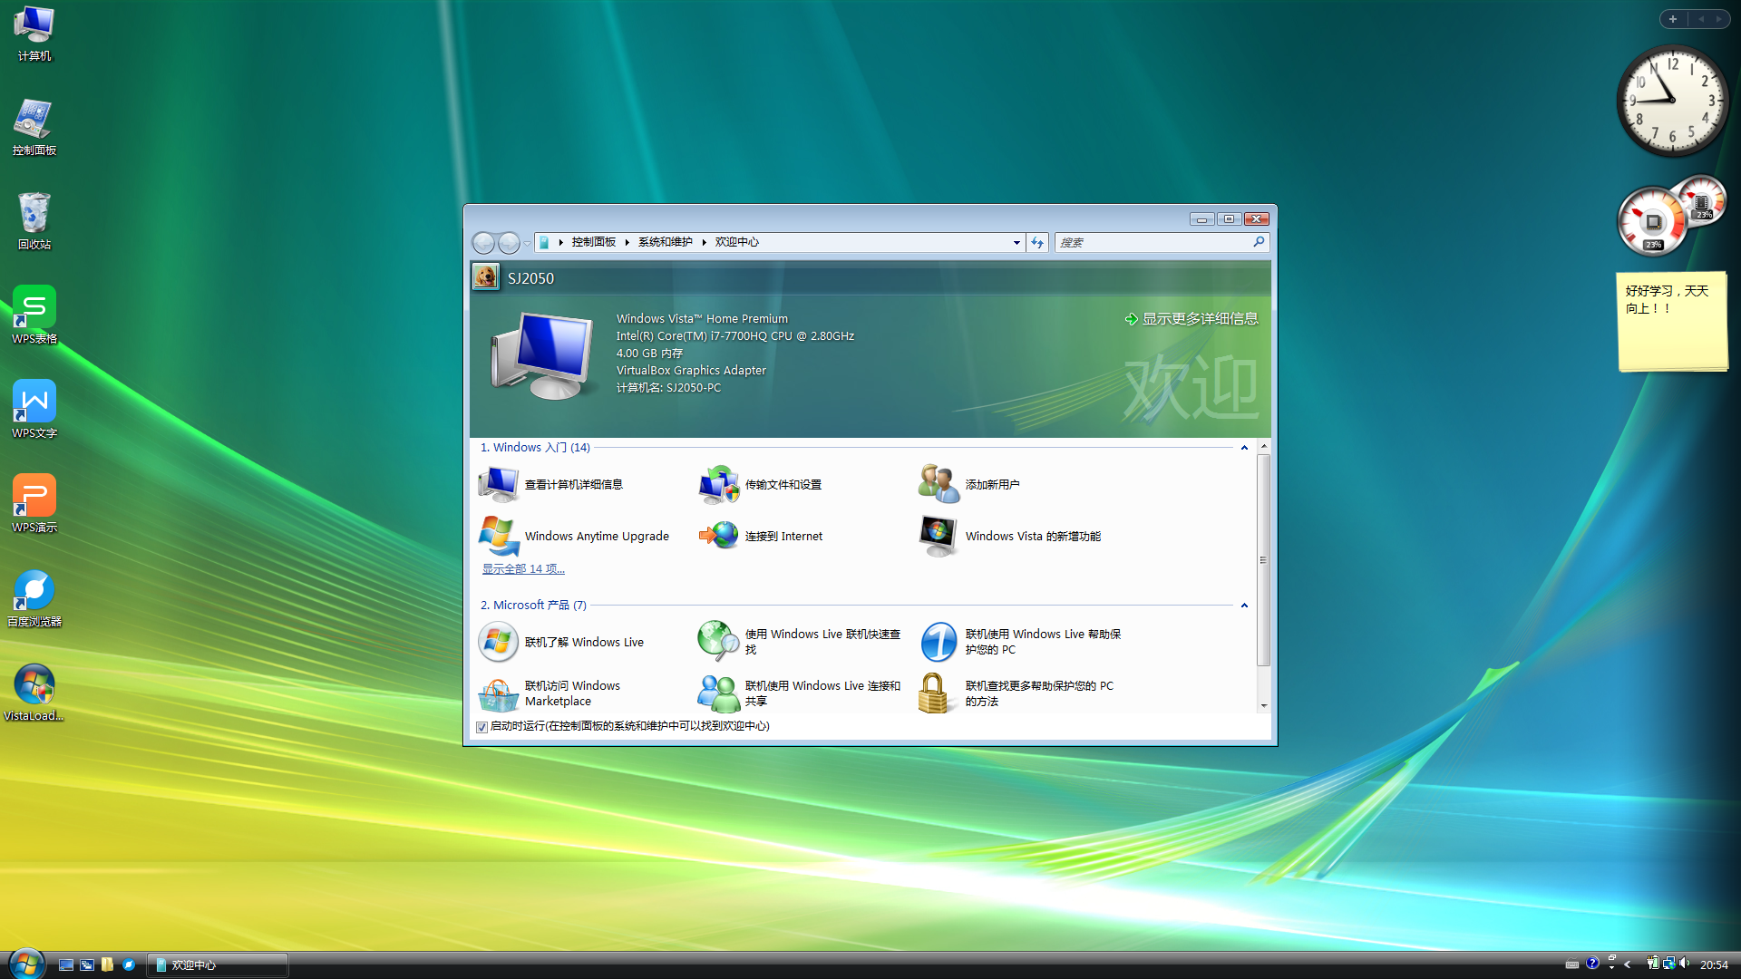Click the network tray icon
1741x979 pixels.
click(x=1668, y=964)
